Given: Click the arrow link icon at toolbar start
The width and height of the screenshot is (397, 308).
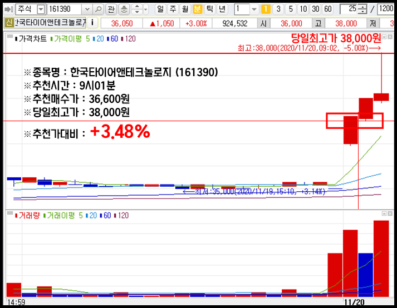Looking at the screenshot, I should [x=9, y=9].
